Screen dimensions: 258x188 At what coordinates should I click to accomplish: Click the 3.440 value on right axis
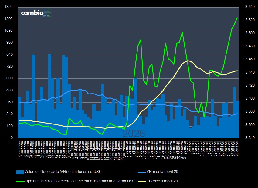(250, 72)
